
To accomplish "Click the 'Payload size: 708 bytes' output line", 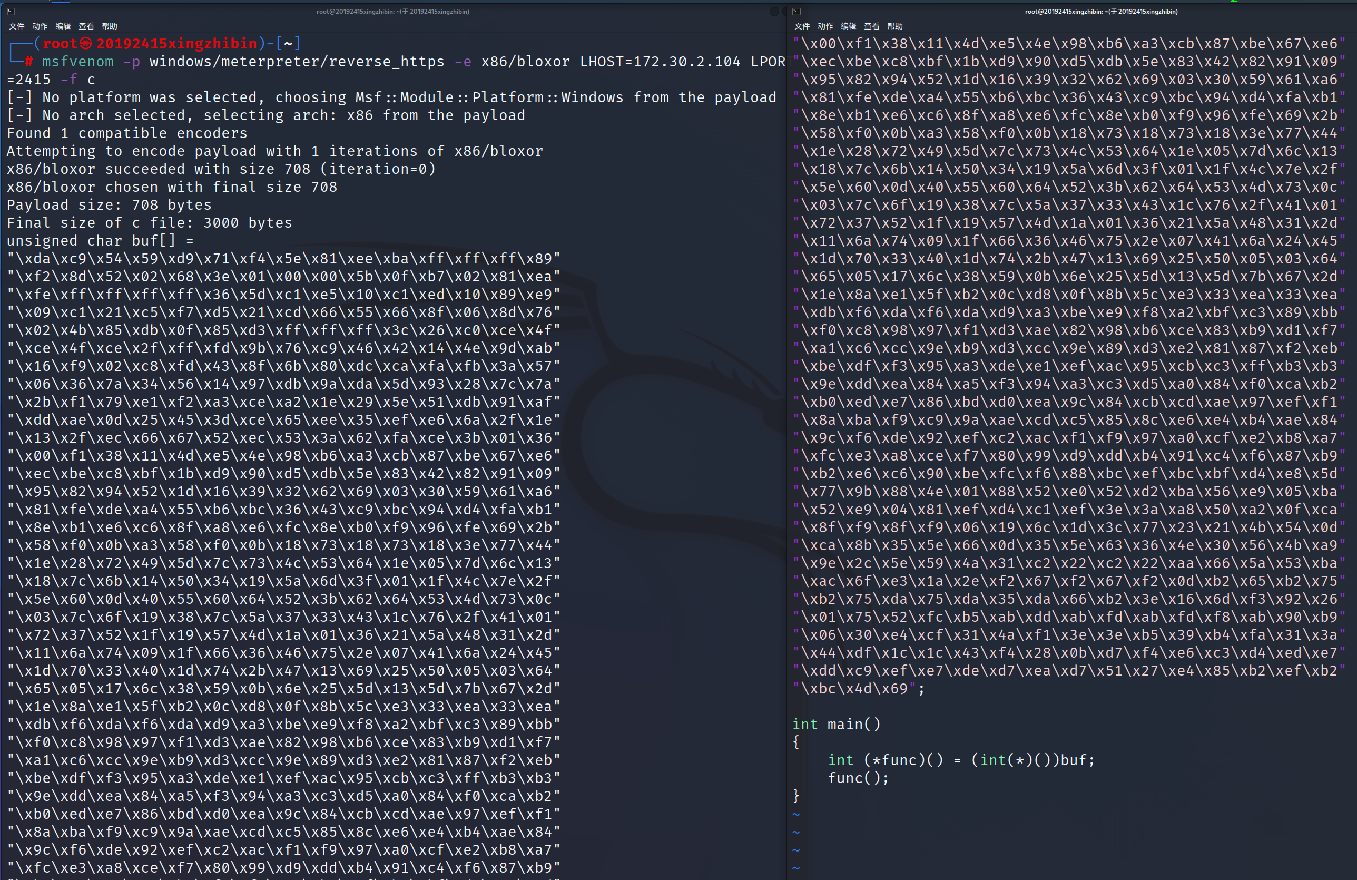I will [109, 205].
